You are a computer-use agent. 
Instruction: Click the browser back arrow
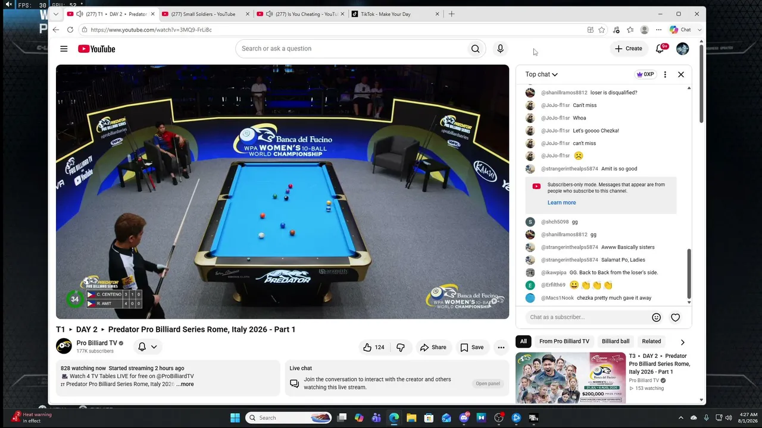pyautogui.click(x=55, y=30)
